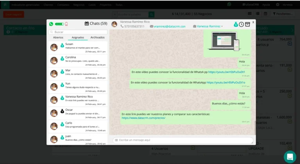
Task: Focus the Buscar search field
Action: point(78,32)
